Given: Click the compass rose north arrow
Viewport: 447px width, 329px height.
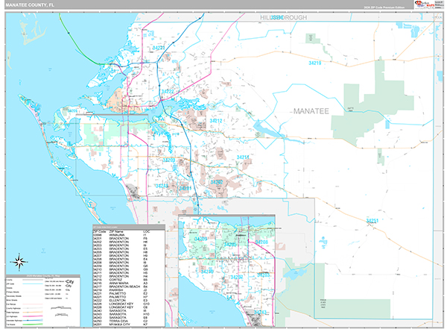Looking at the screenshot, I should click(20, 261).
